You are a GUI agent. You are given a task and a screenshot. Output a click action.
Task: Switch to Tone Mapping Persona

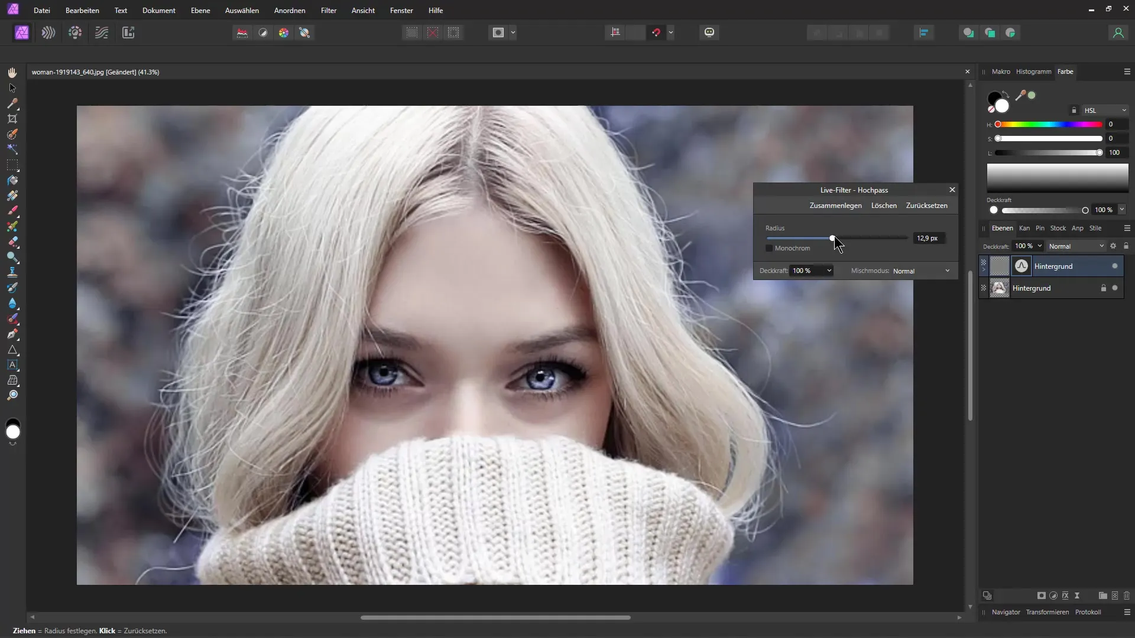[102, 32]
